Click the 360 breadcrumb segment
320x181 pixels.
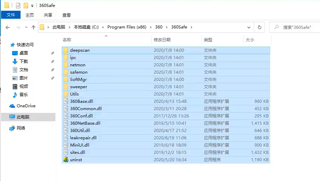point(159,27)
